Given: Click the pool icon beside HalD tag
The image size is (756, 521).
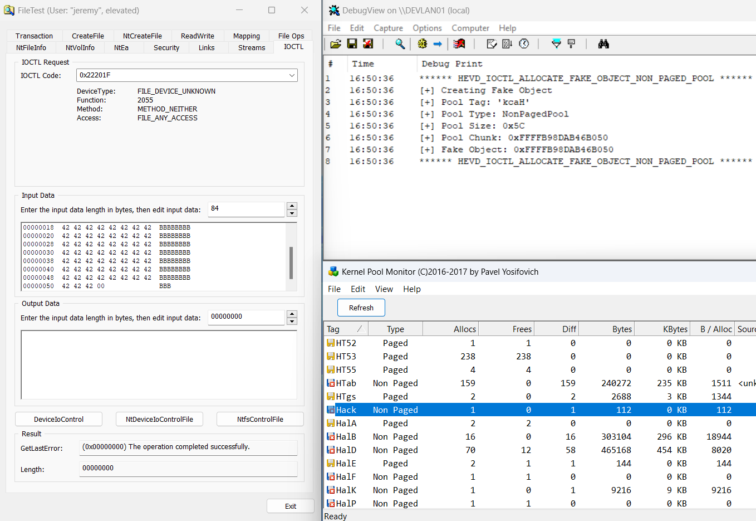Looking at the screenshot, I should point(331,450).
